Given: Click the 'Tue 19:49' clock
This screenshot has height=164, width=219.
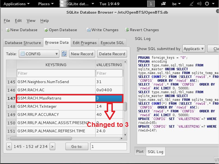Looking at the screenshot, I should tap(109, 4).
